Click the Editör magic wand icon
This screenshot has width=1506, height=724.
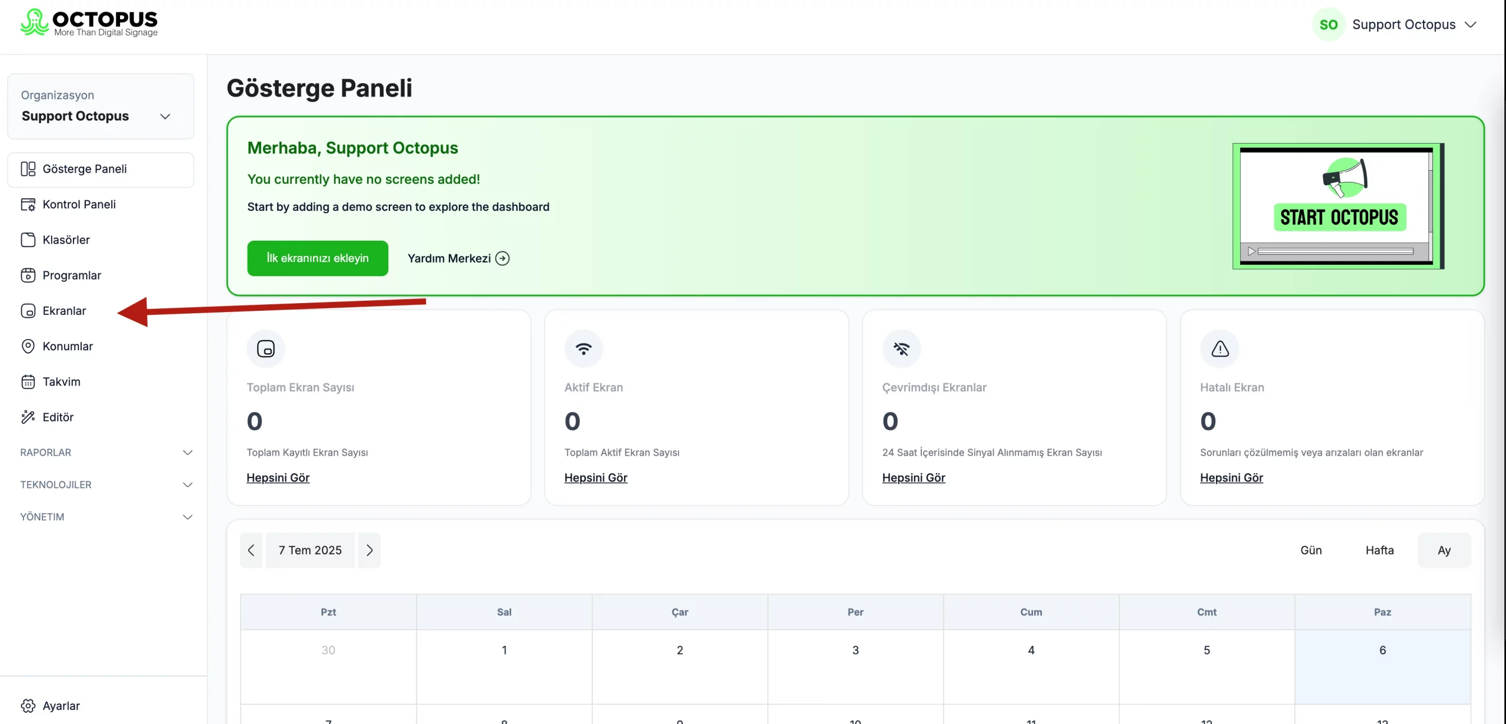point(28,417)
